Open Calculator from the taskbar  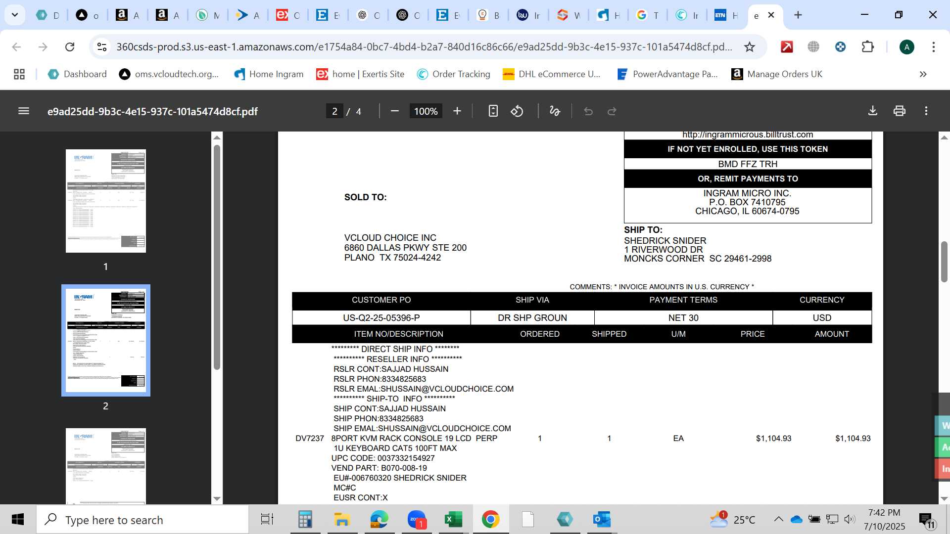click(305, 519)
